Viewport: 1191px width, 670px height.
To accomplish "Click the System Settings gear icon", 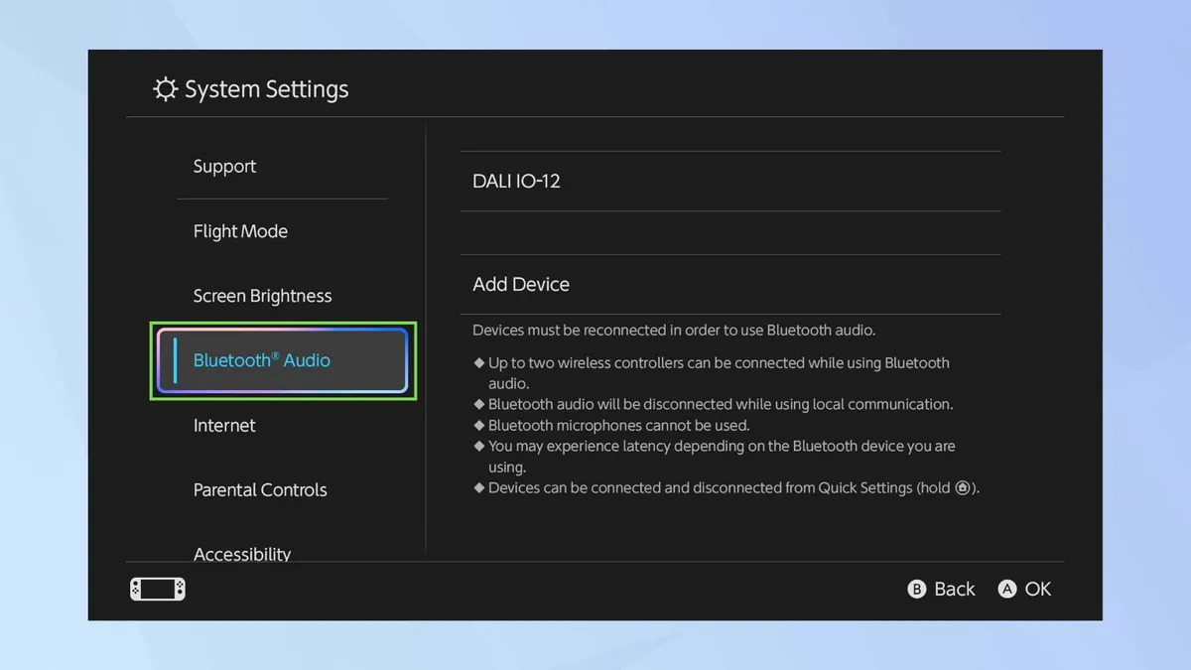I will click(165, 89).
